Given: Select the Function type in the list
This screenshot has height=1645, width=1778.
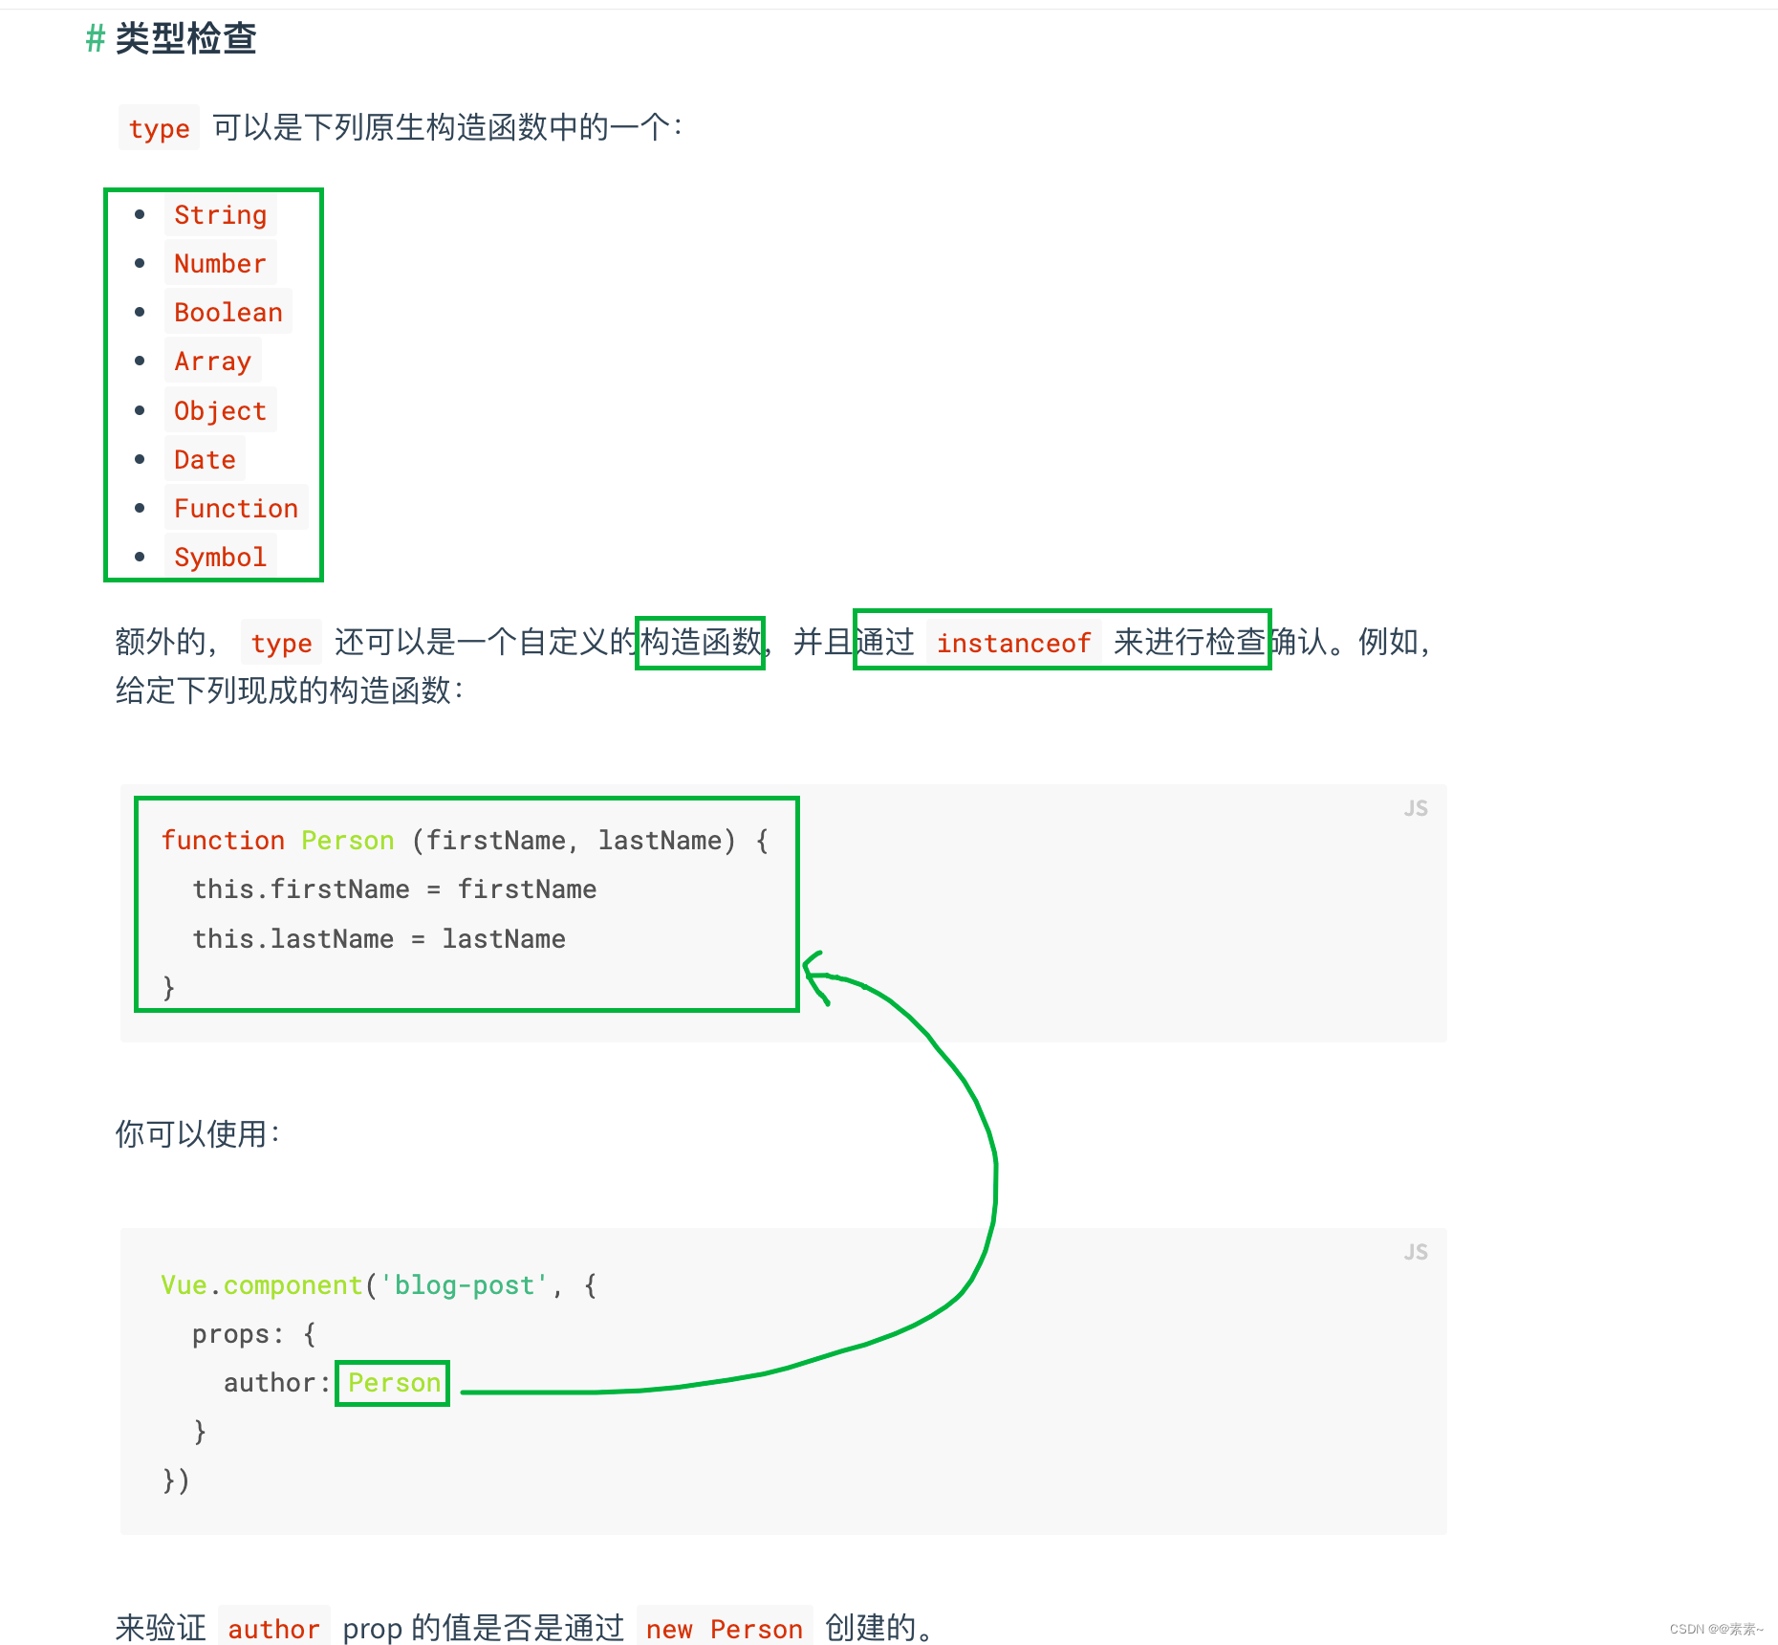Looking at the screenshot, I should tap(236, 508).
